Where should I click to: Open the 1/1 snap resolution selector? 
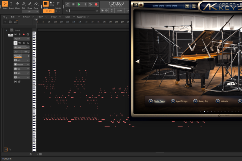pyautogui.click(x=49, y=11)
